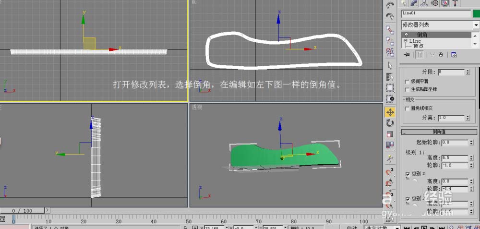
Task: Click the green object color swatch
Action: coord(476,13)
